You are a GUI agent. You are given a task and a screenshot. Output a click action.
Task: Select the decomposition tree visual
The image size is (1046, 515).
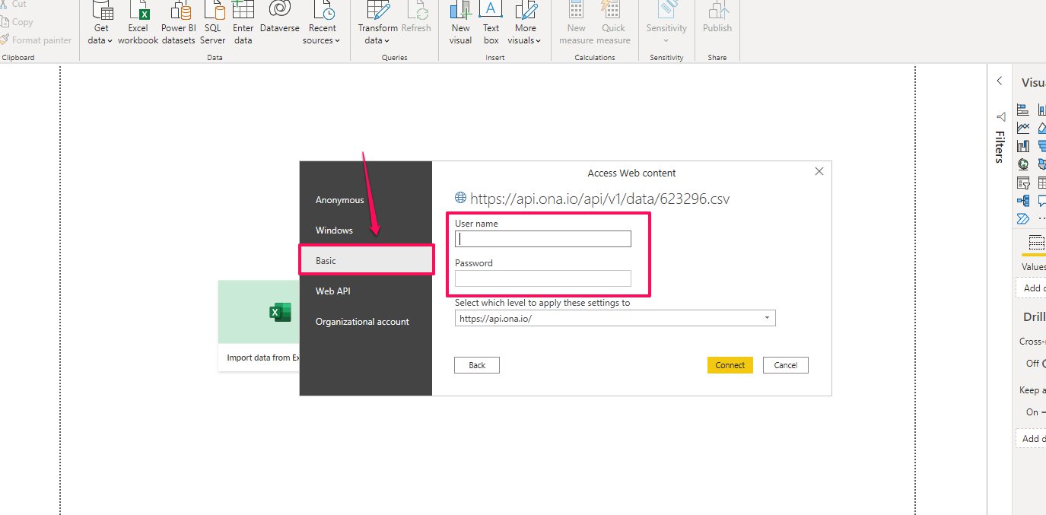pyautogui.click(x=1023, y=201)
